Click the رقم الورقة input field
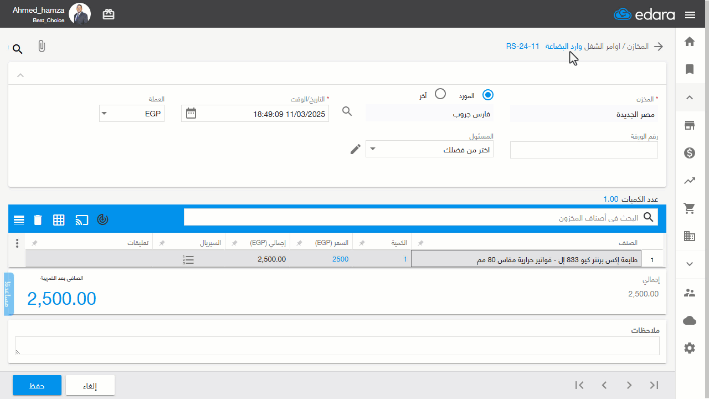 click(584, 150)
